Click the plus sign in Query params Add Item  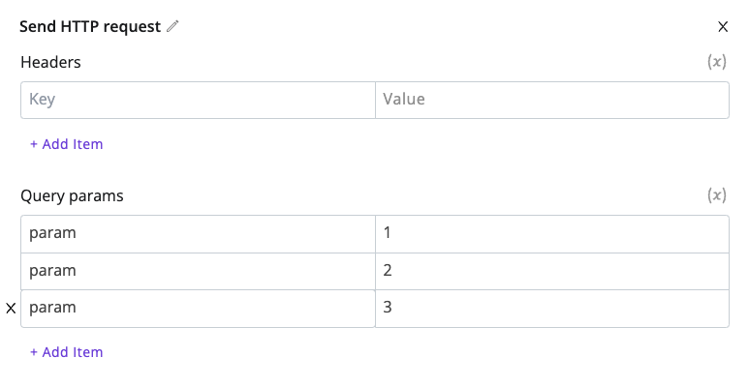point(34,352)
